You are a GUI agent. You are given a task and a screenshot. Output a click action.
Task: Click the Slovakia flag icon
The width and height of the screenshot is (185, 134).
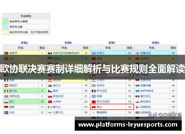(50, 96)
